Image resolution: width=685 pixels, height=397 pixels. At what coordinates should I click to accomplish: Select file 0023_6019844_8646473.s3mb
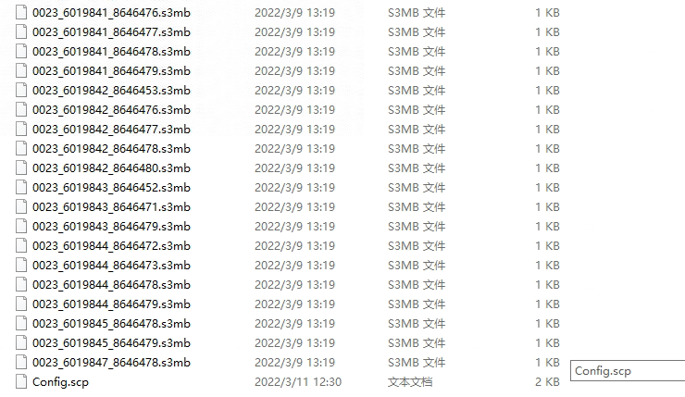tap(111, 265)
